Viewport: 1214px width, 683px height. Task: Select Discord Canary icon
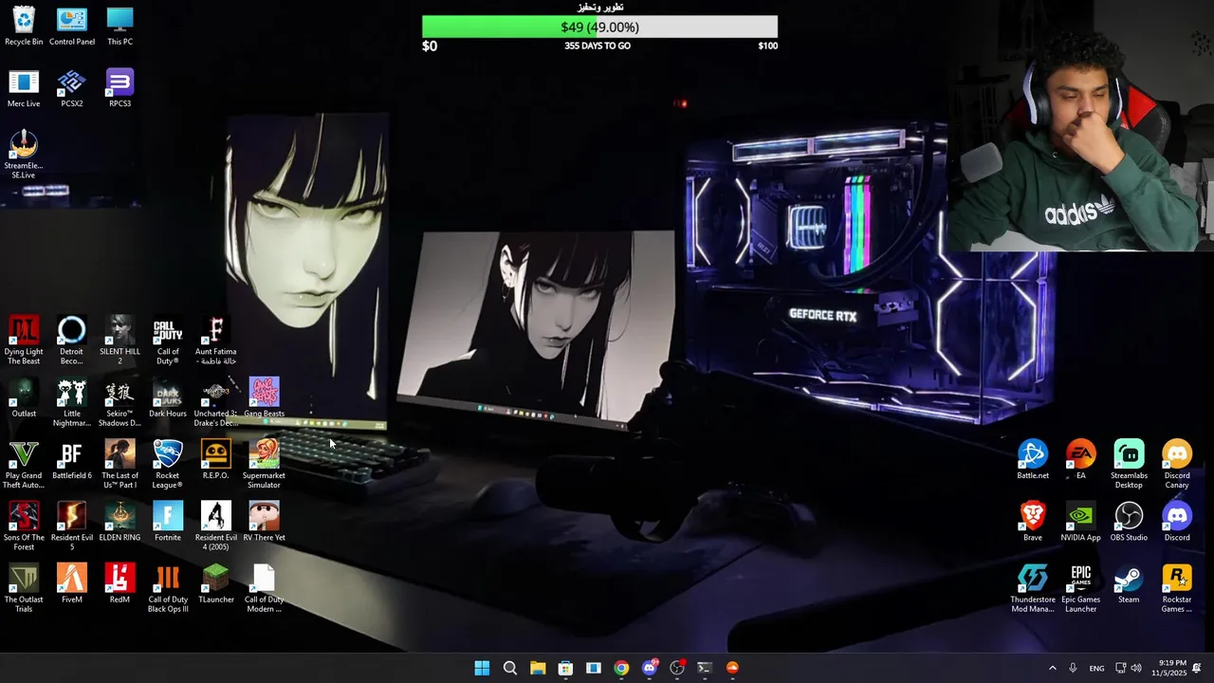pyautogui.click(x=1177, y=465)
